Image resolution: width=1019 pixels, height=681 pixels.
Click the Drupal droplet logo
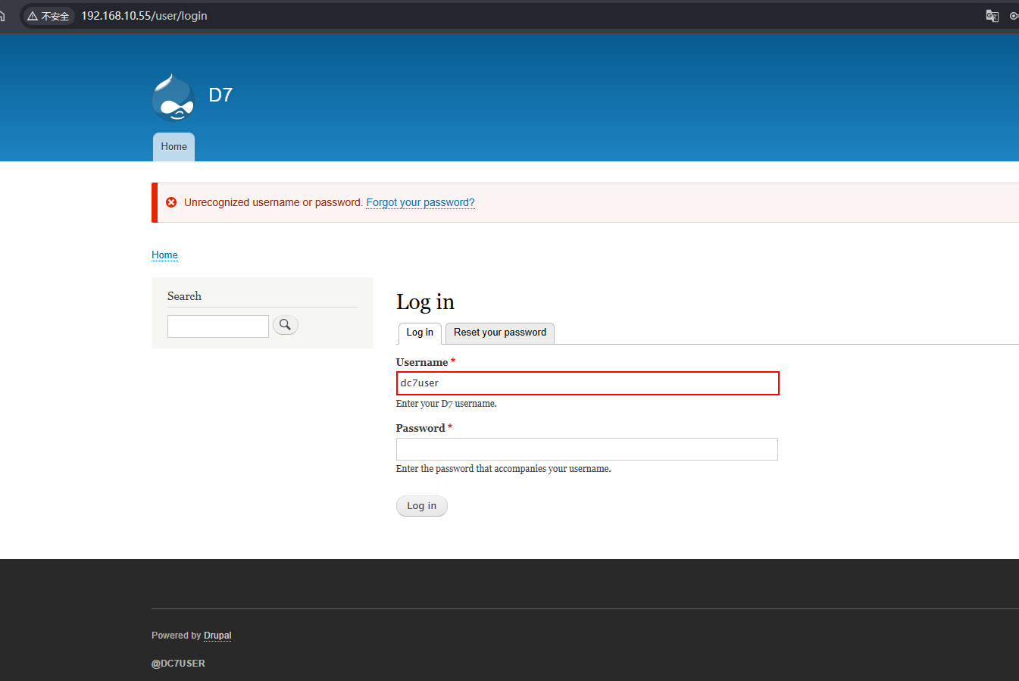click(x=173, y=98)
